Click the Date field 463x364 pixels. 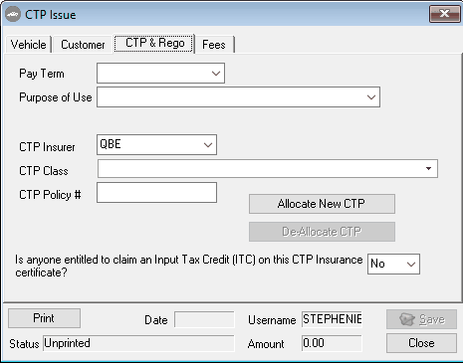[x=204, y=319]
